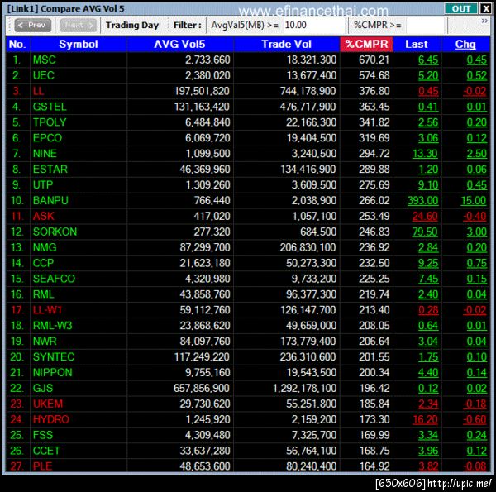The image size is (496, 492).
Task: Select the NIPPON symbol
Action: [x=53, y=373]
